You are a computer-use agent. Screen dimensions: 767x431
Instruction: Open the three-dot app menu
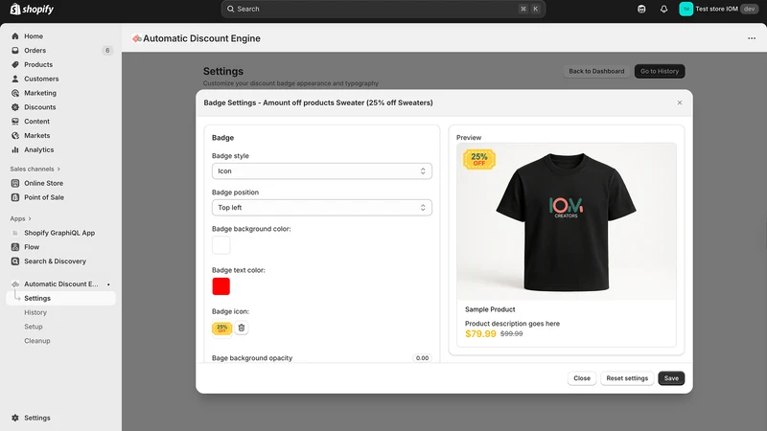tap(752, 38)
